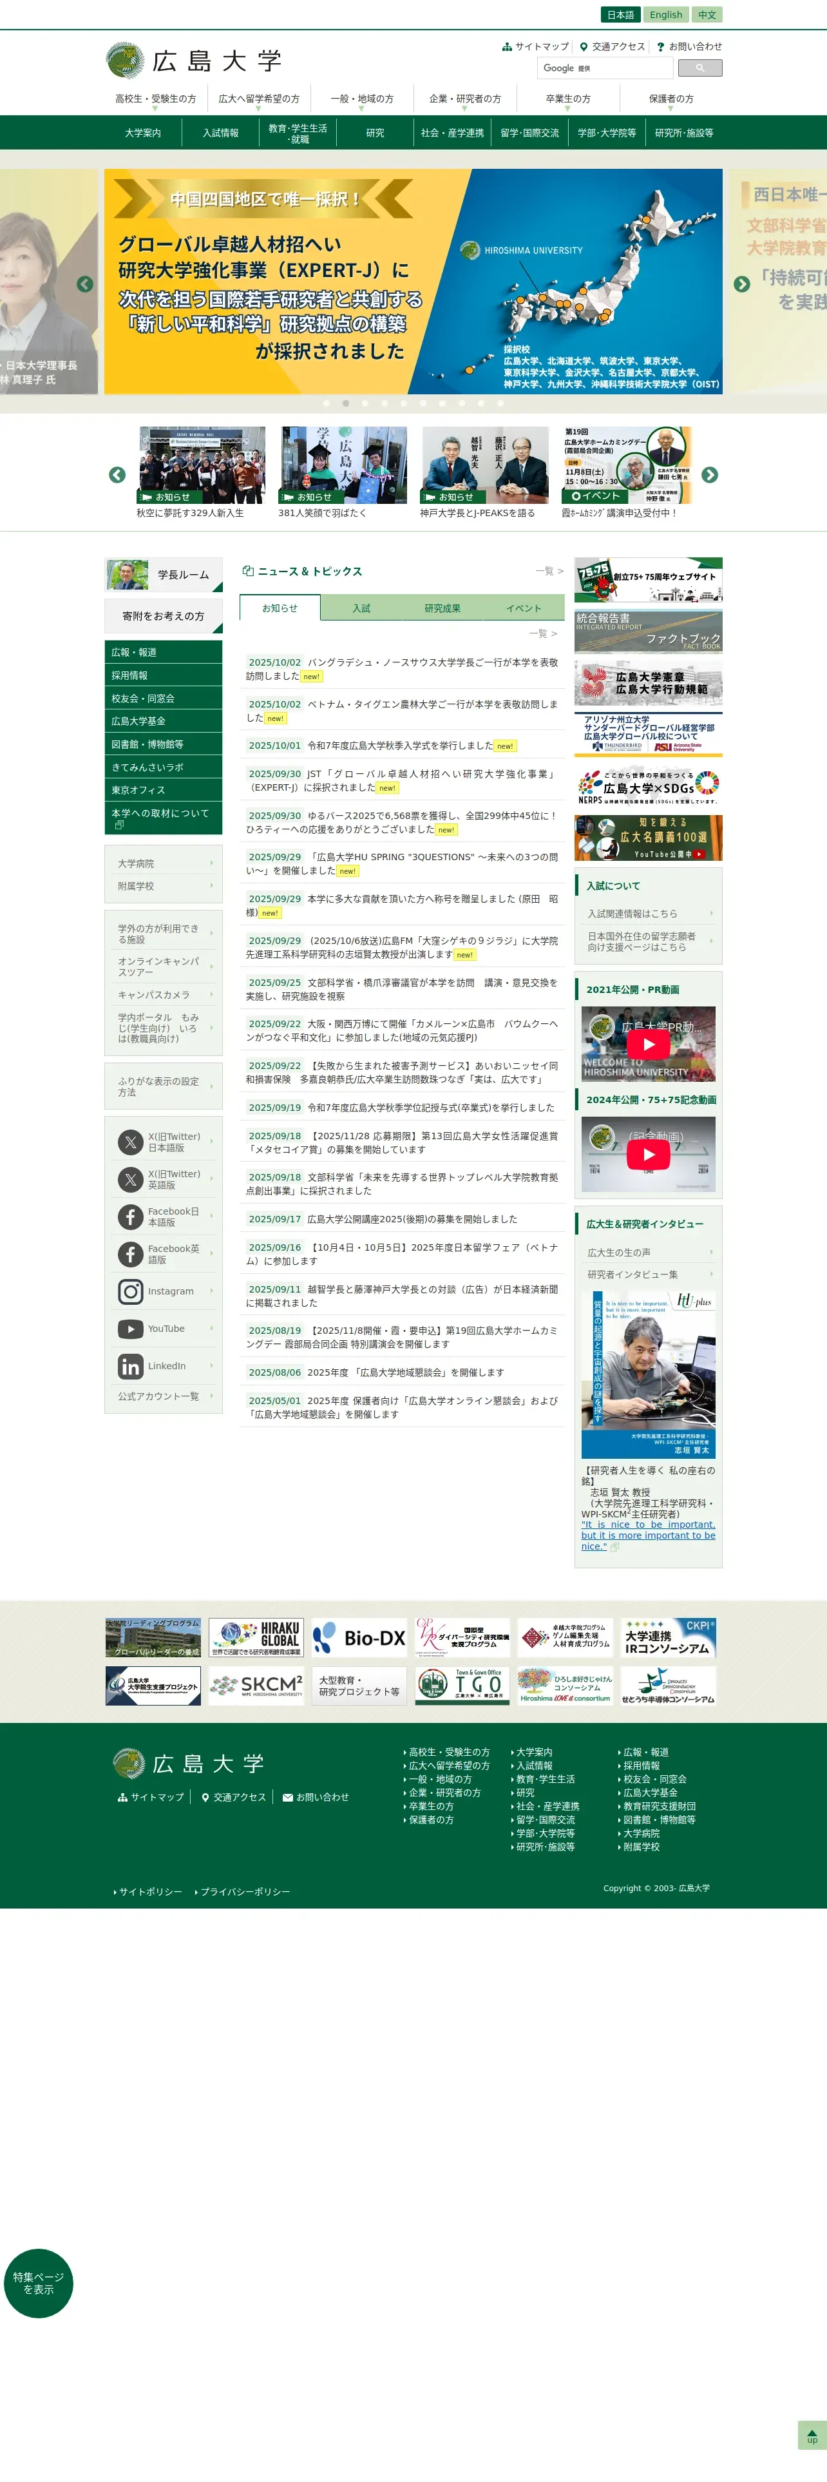Open the HIRAKU GLOBAL banner

tap(256, 1638)
